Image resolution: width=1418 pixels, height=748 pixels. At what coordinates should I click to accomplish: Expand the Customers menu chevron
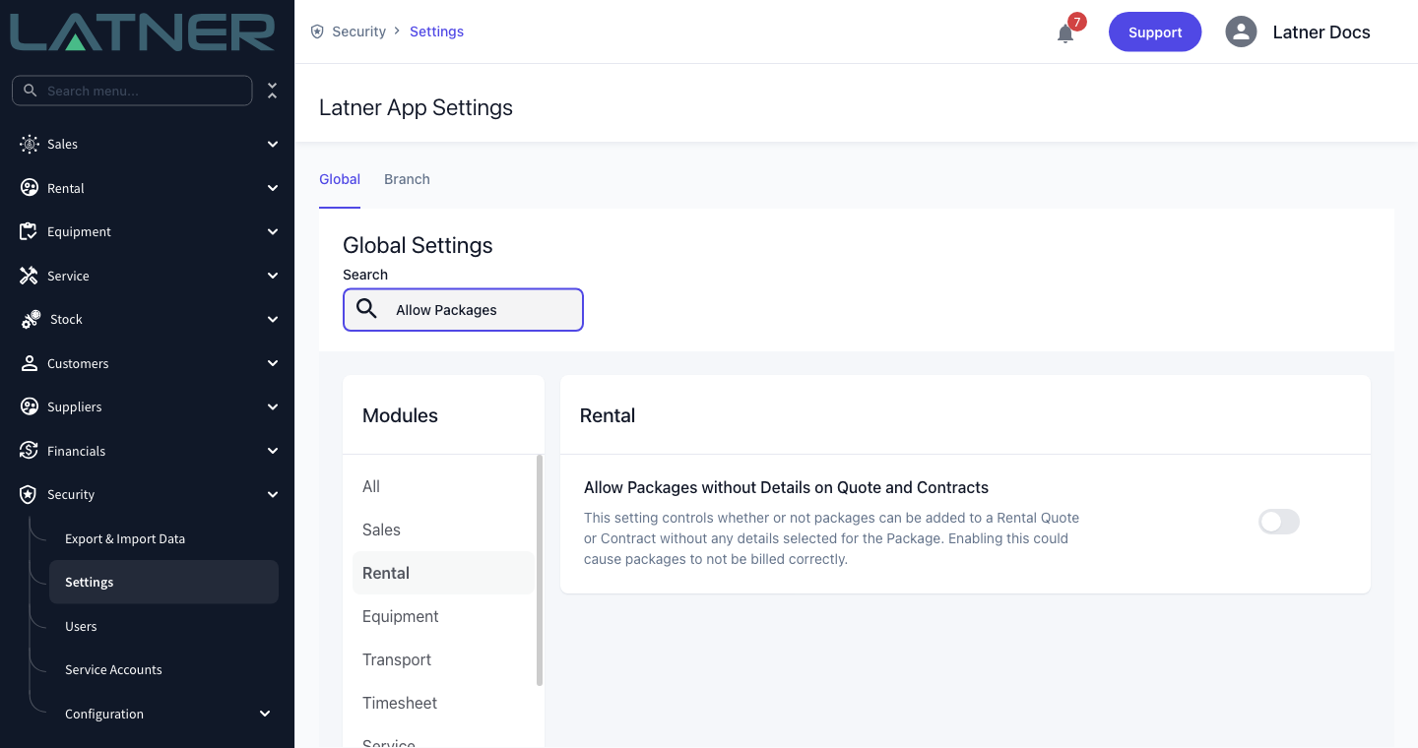pyautogui.click(x=273, y=363)
